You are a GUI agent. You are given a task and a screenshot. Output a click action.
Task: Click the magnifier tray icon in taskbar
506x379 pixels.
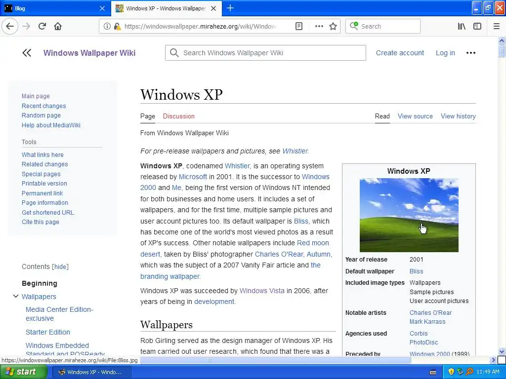pyautogui.click(x=469, y=372)
